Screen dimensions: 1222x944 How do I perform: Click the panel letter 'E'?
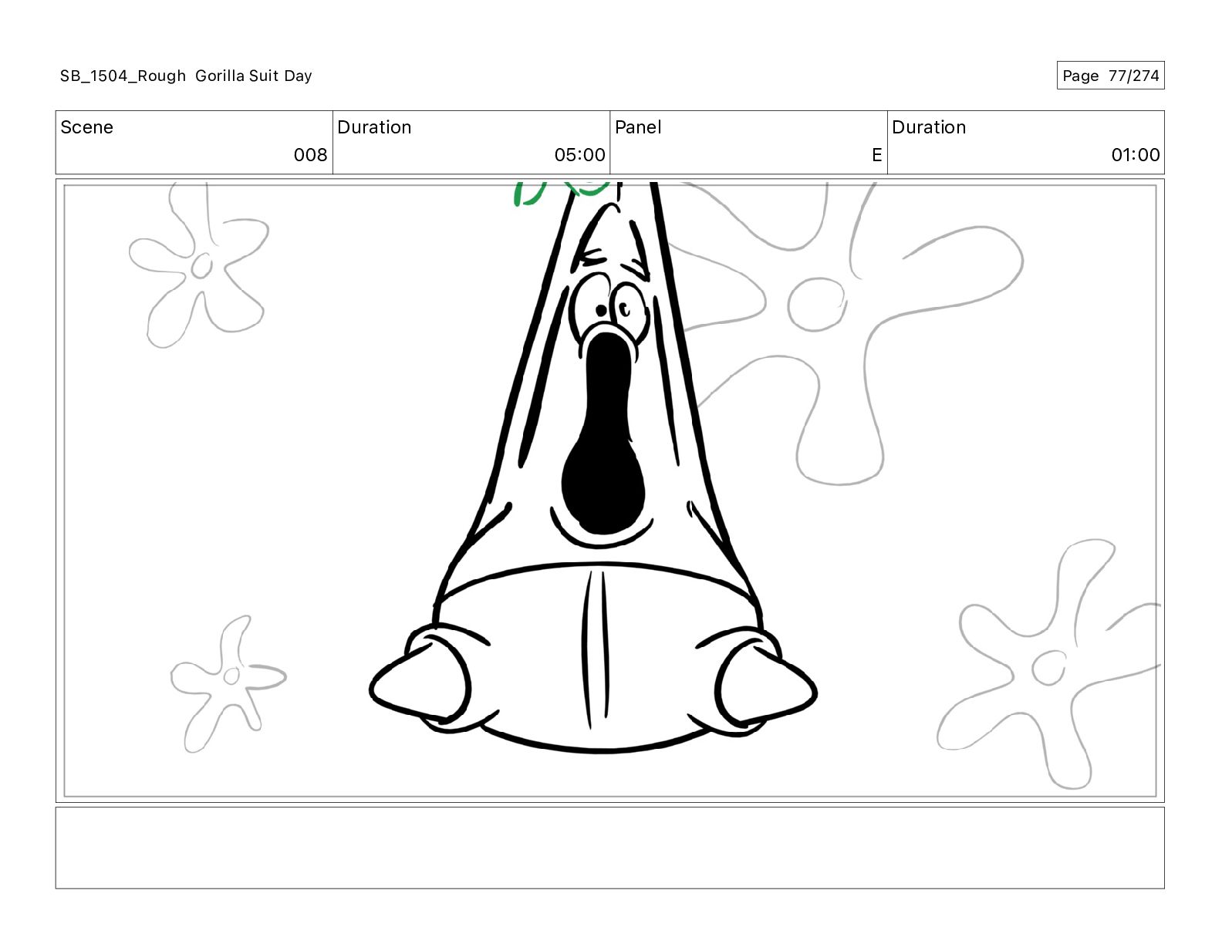pyautogui.click(x=876, y=155)
